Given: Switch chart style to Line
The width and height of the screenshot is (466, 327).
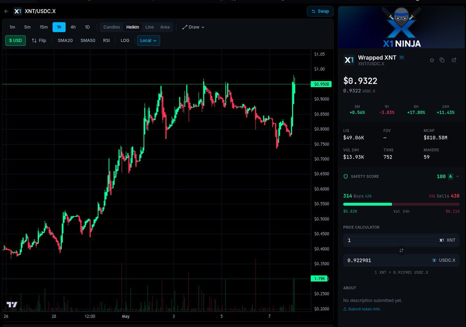Looking at the screenshot, I should [150, 27].
